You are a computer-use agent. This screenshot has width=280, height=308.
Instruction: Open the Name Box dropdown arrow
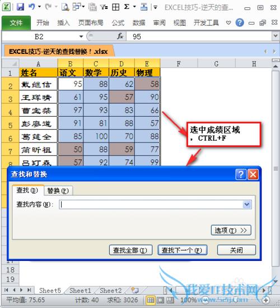point(81,36)
